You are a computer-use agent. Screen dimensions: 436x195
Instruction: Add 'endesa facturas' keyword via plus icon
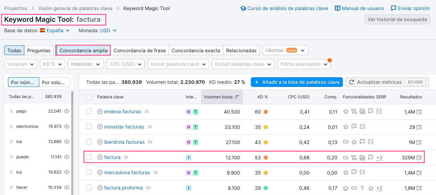tap(100, 112)
